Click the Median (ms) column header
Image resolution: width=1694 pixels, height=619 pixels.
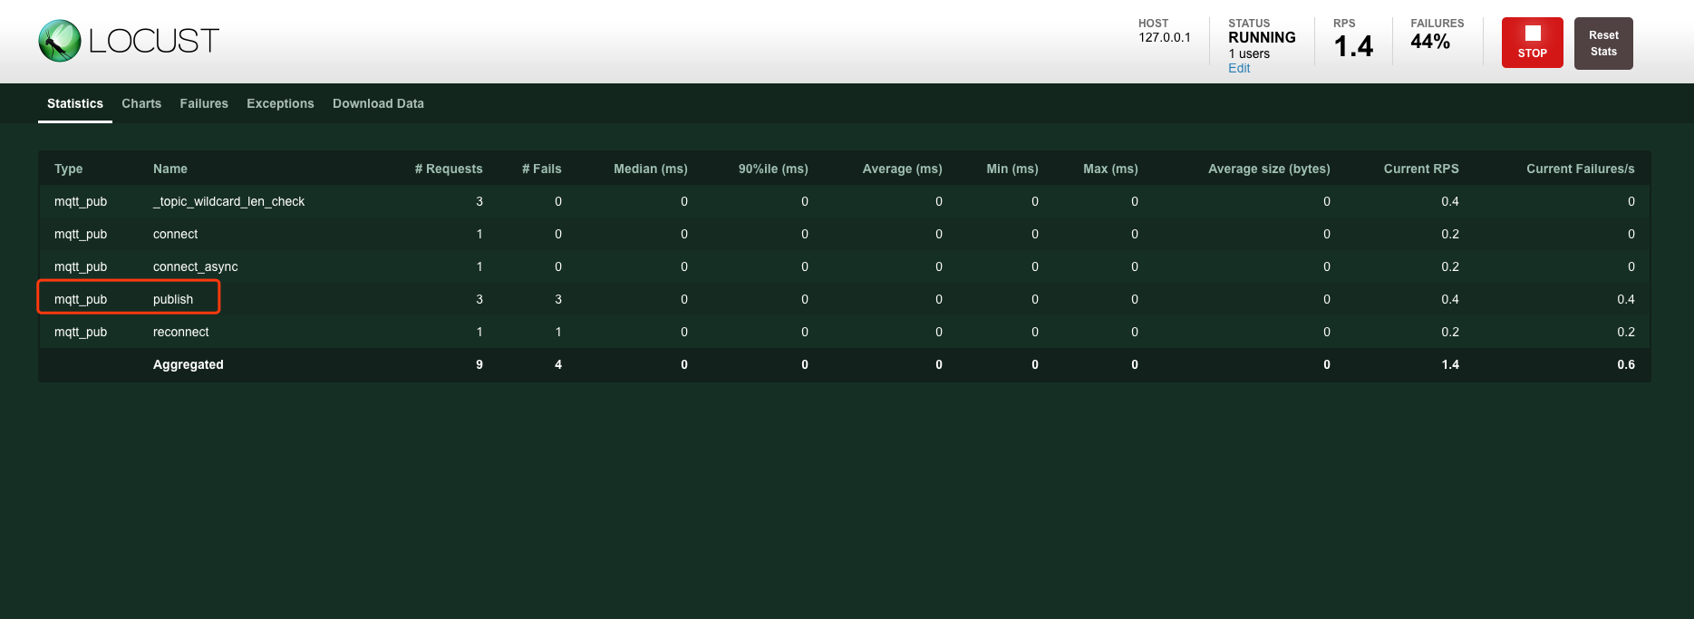click(x=650, y=169)
